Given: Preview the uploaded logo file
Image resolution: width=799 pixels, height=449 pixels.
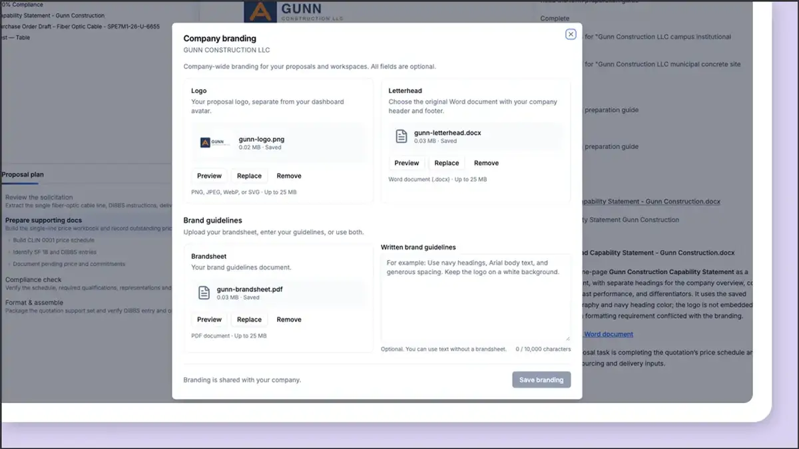Looking at the screenshot, I should click(x=209, y=176).
